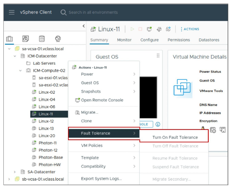Switch to the Permissions tab
This screenshot has height=190, width=232.
coord(179,40)
